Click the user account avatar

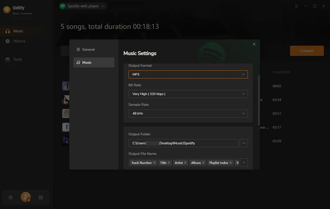pyautogui.click(x=26, y=197)
